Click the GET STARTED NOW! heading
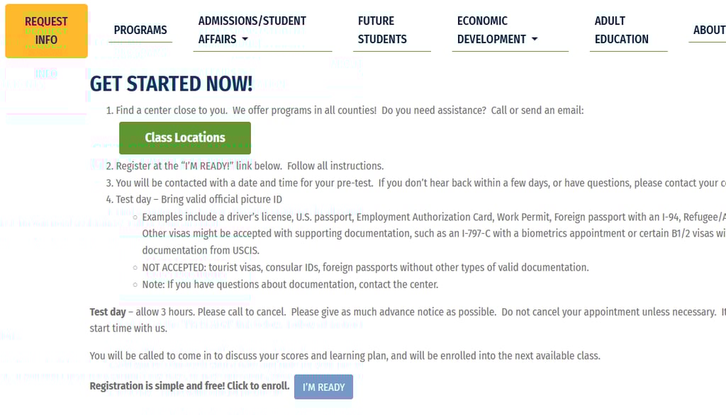This screenshot has width=726, height=415. click(x=171, y=84)
